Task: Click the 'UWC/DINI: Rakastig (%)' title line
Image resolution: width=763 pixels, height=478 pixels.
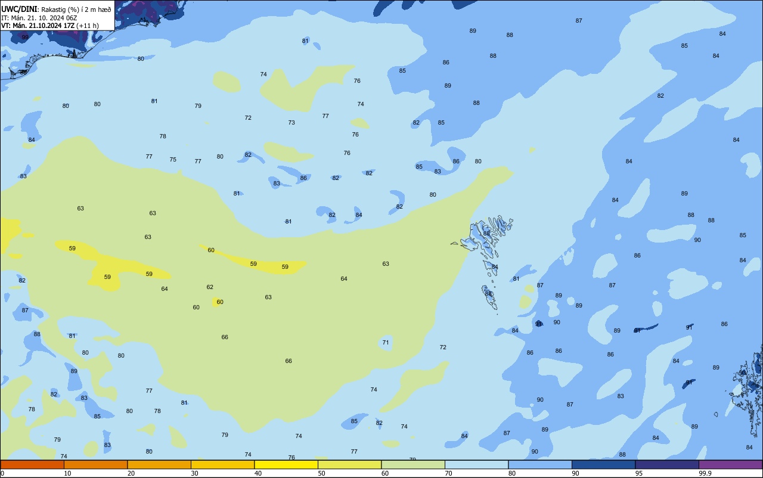Action: coord(56,9)
